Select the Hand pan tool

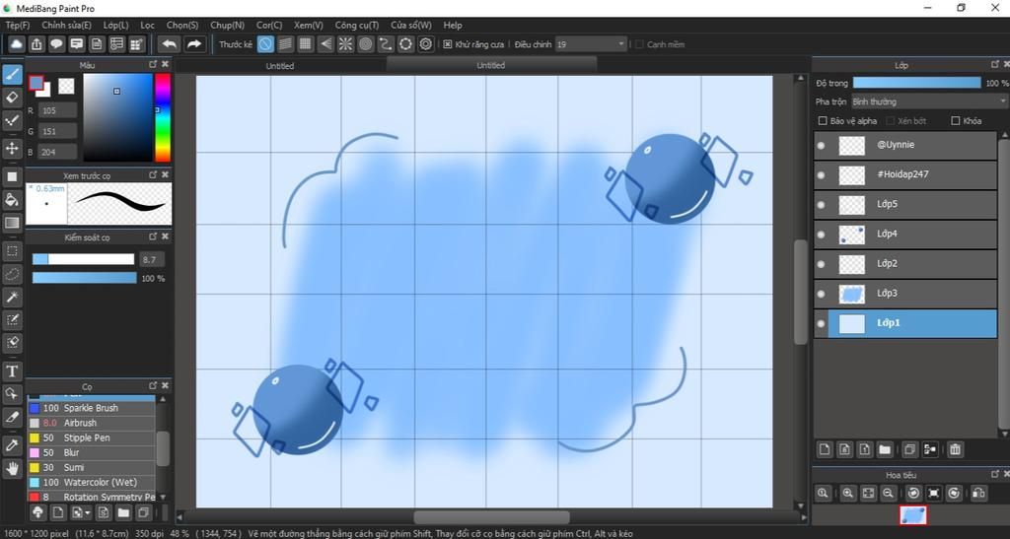12,468
